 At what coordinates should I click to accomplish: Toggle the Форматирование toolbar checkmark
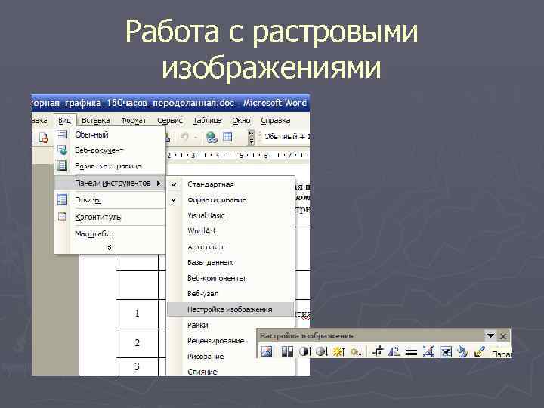[x=175, y=199]
